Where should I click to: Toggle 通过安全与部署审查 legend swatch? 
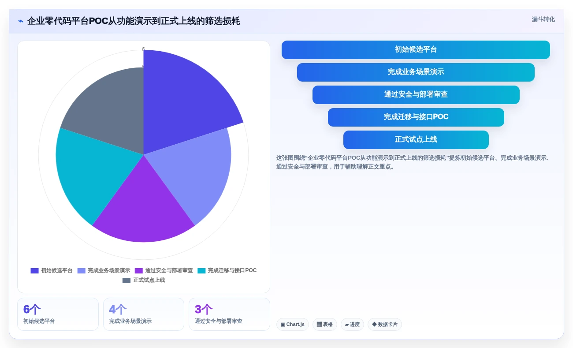[x=139, y=271]
